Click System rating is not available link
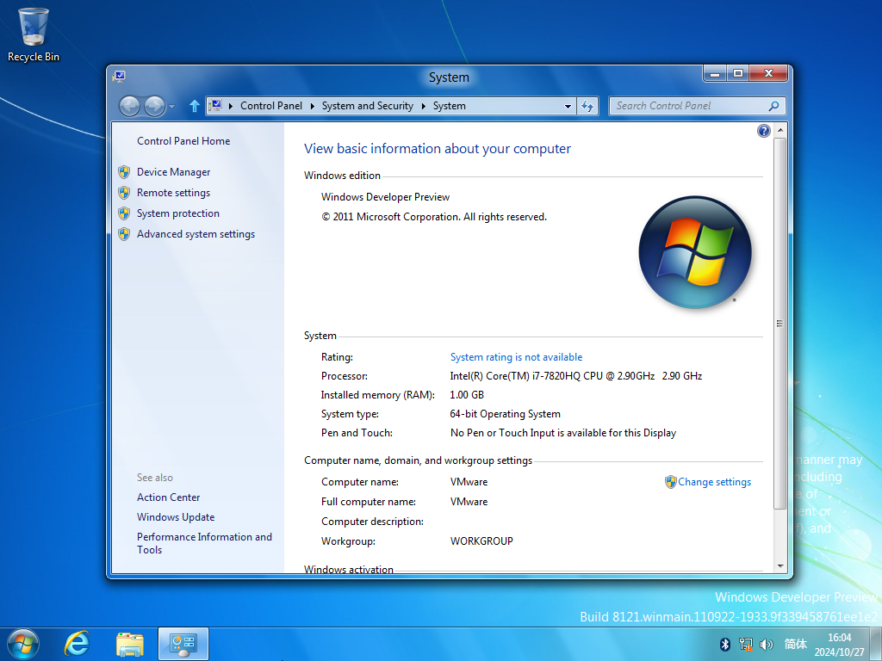 [517, 357]
